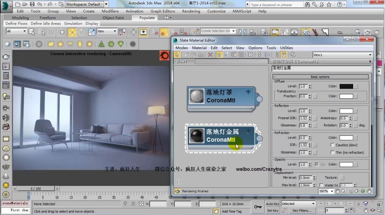Expand the 落地灯罩 material node
Viewport: 385px width, 215px height.
(x=248, y=92)
